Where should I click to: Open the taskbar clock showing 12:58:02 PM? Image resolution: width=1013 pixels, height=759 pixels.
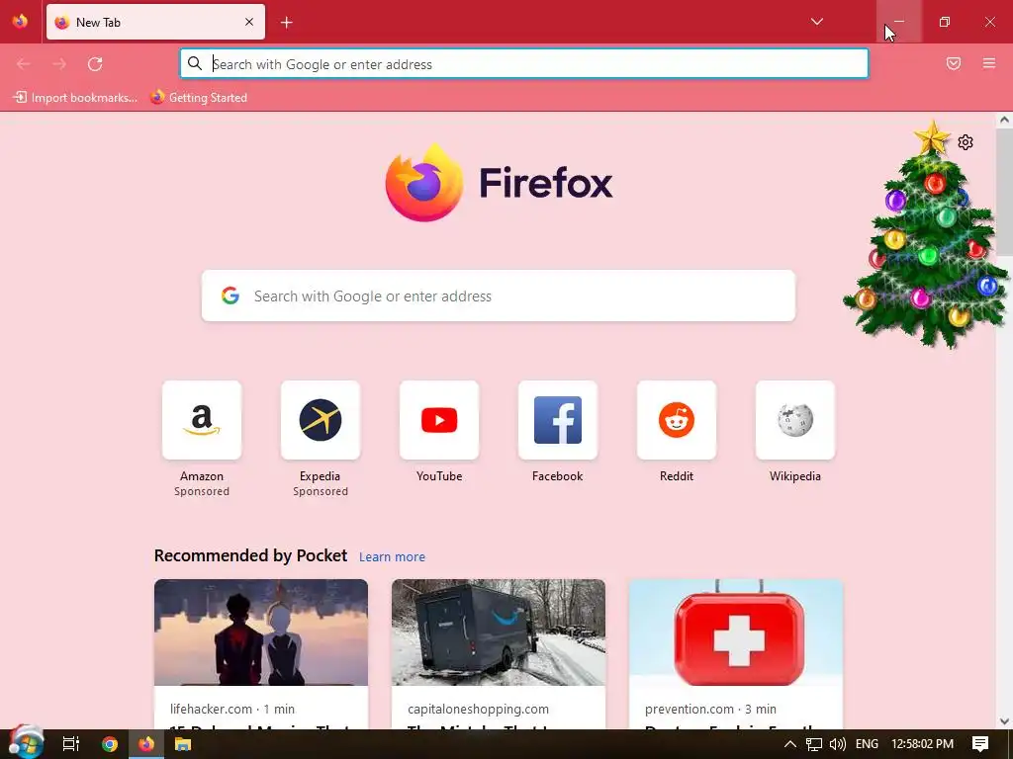click(922, 744)
